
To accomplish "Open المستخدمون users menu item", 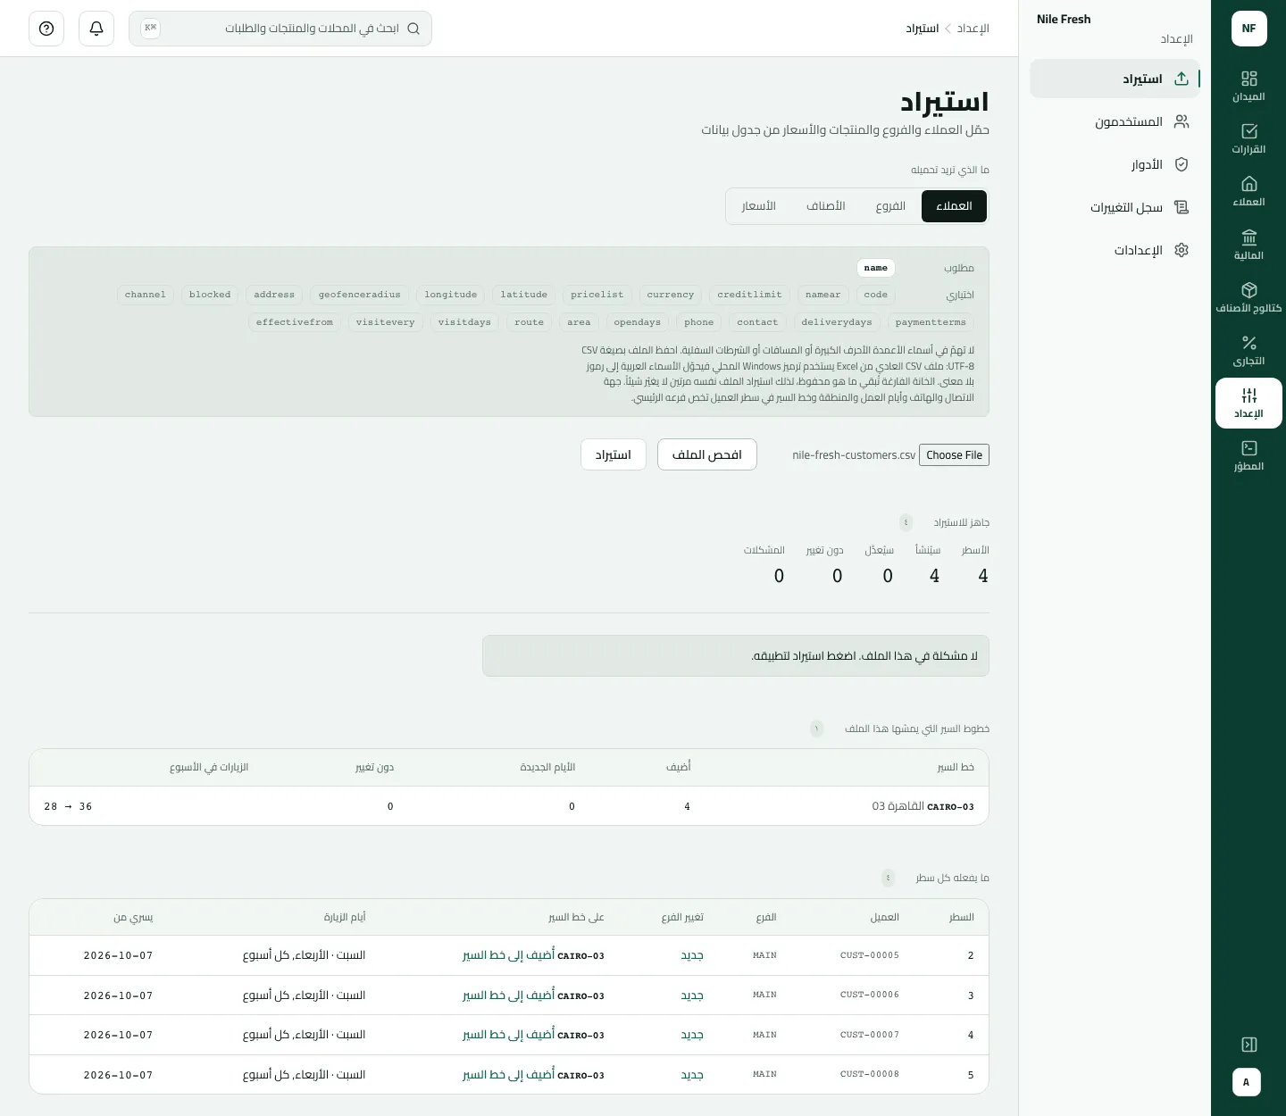I will (1114, 121).
